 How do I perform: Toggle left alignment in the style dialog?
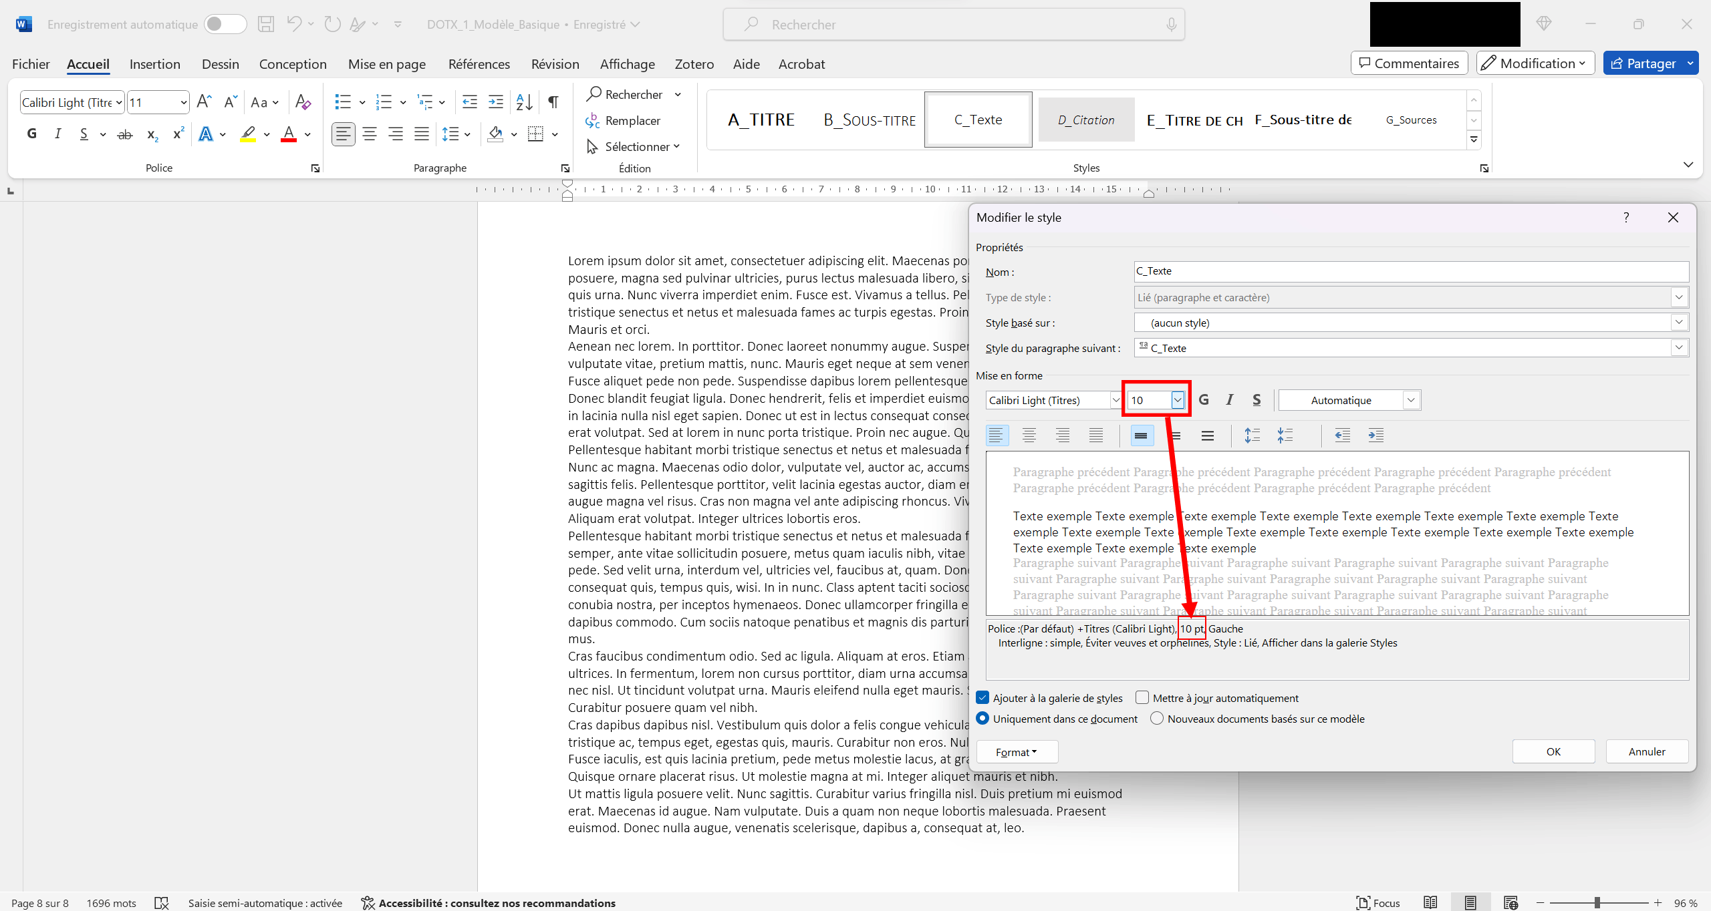[x=996, y=435]
